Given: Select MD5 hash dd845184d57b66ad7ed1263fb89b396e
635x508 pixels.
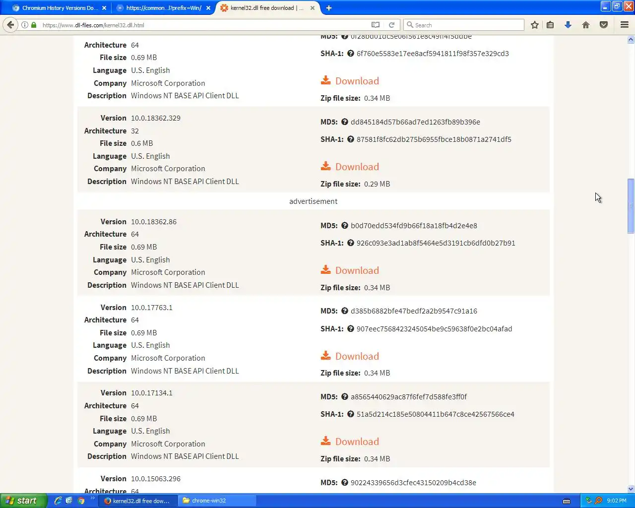Looking at the screenshot, I should pos(415,122).
